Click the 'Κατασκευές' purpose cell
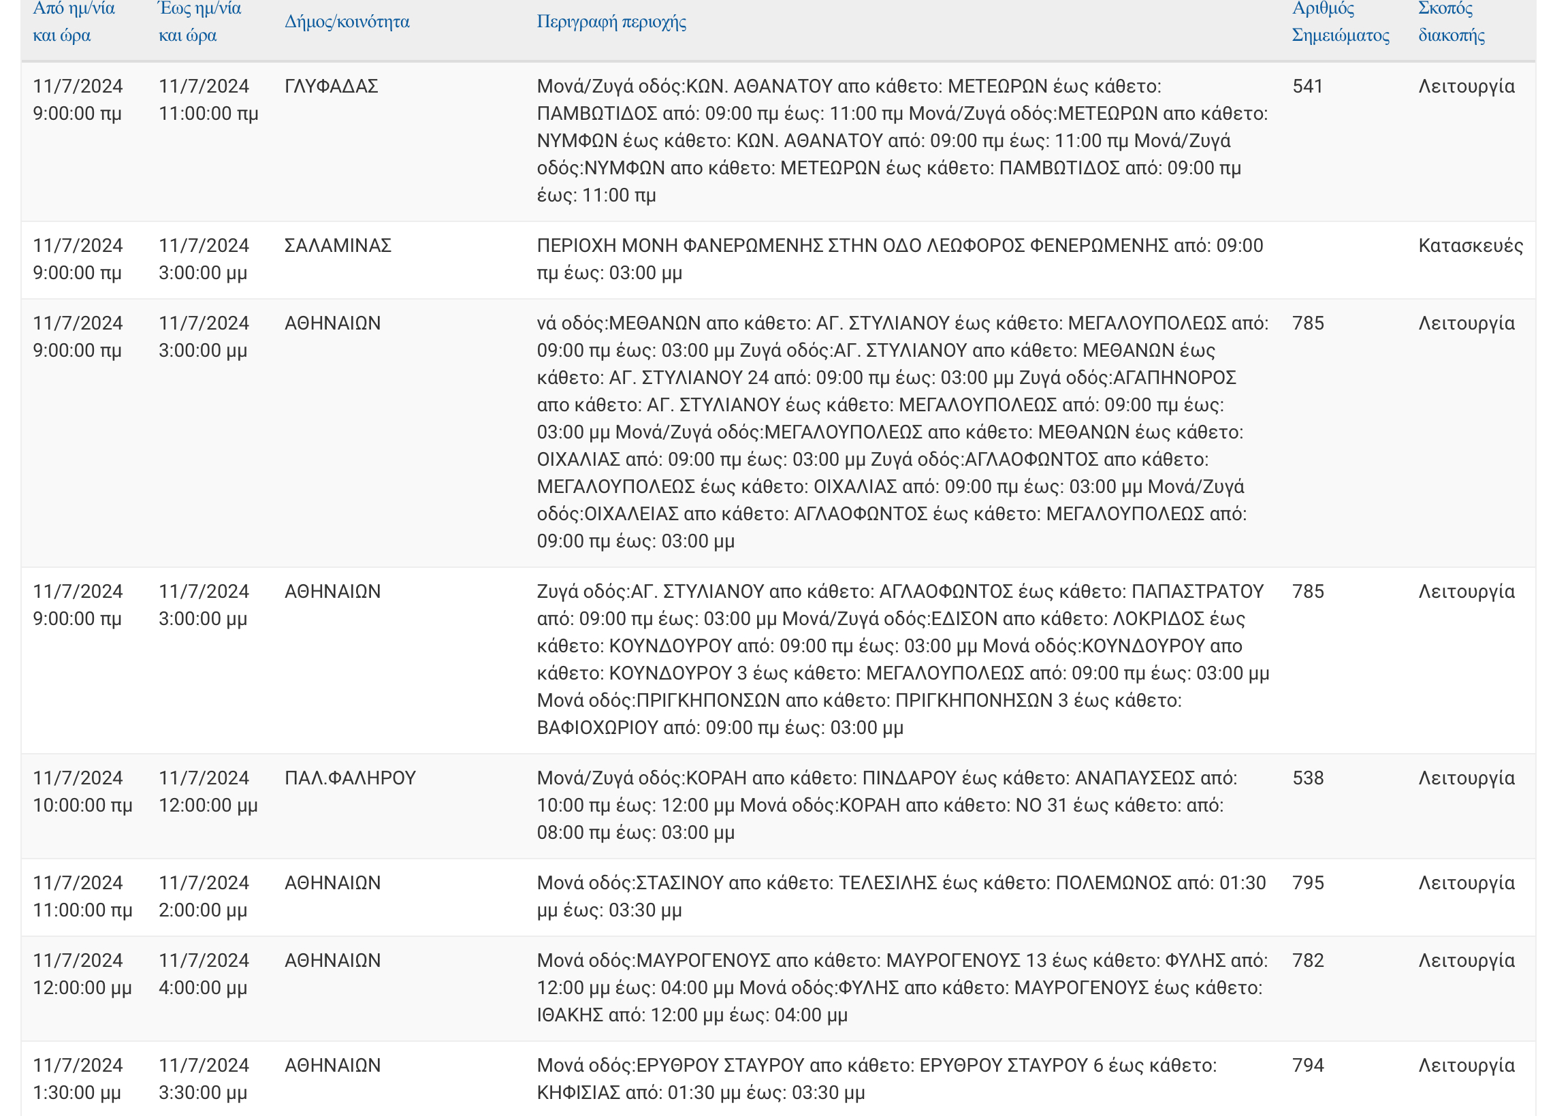Viewport: 1555px width, 1116px height. (1471, 245)
